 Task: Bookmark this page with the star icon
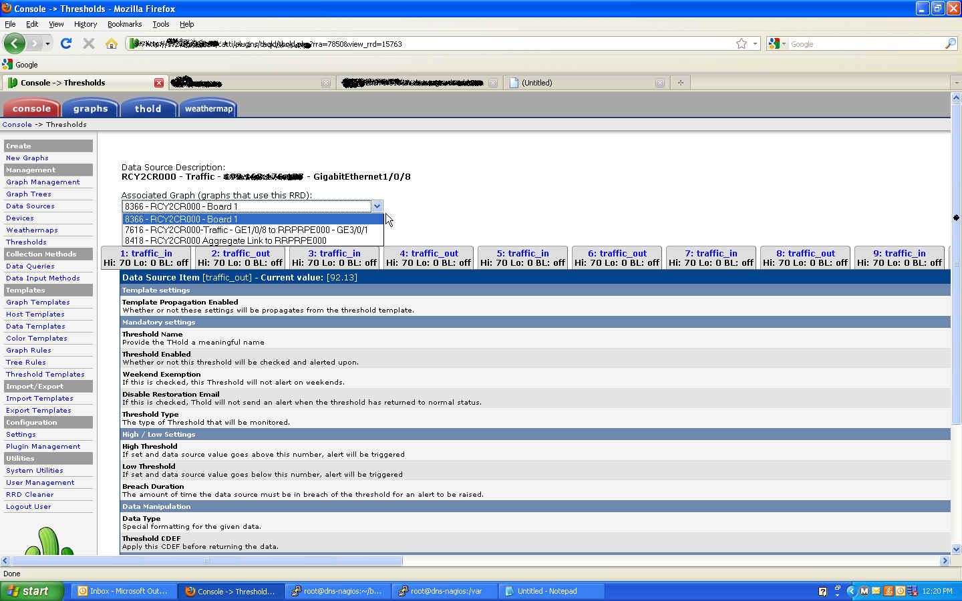tap(742, 43)
